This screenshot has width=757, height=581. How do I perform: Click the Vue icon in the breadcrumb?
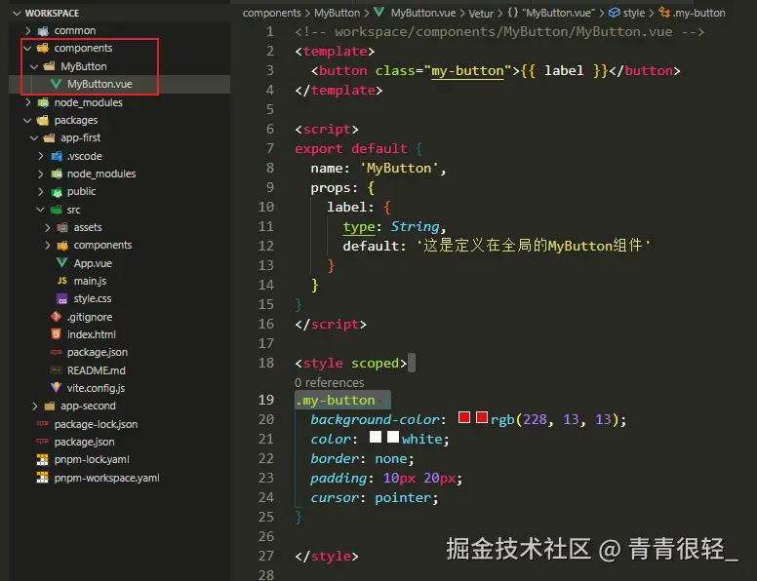[379, 12]
